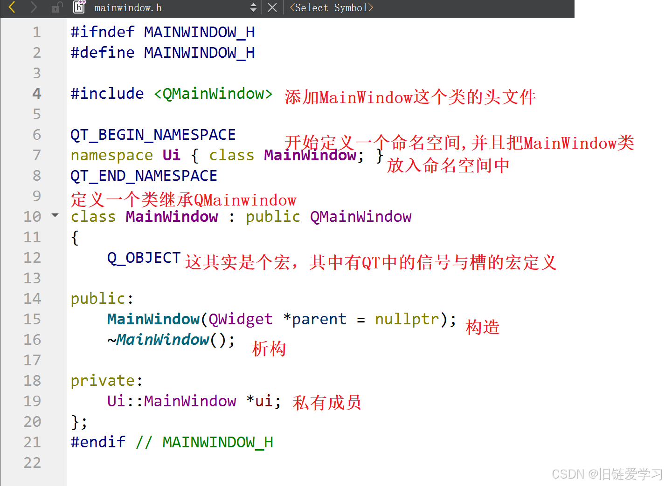The height and width of the screenshot is (486, 665).
Task: Click the mainwindow.h header file icon
Action: click(x=80, y=7)
